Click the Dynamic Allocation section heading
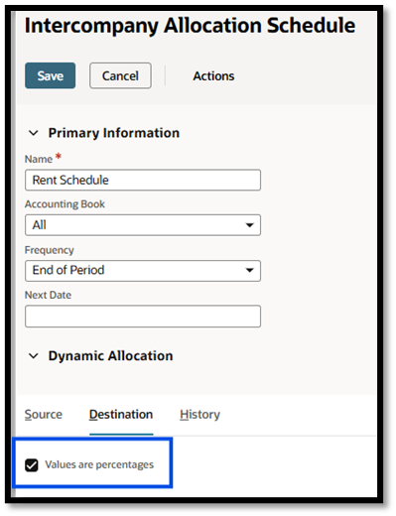 (110, 356)
